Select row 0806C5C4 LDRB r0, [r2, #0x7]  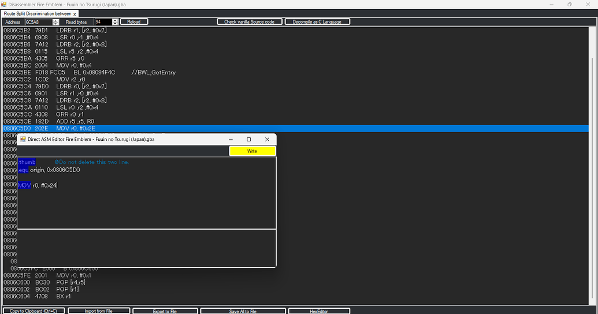coord(296,87)
